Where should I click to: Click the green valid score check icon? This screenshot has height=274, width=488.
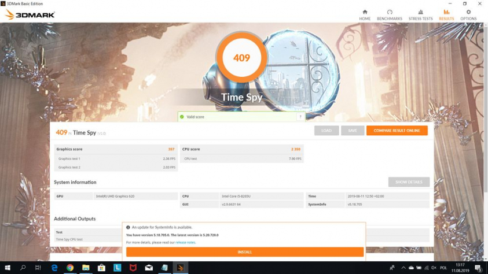[182, 117]
